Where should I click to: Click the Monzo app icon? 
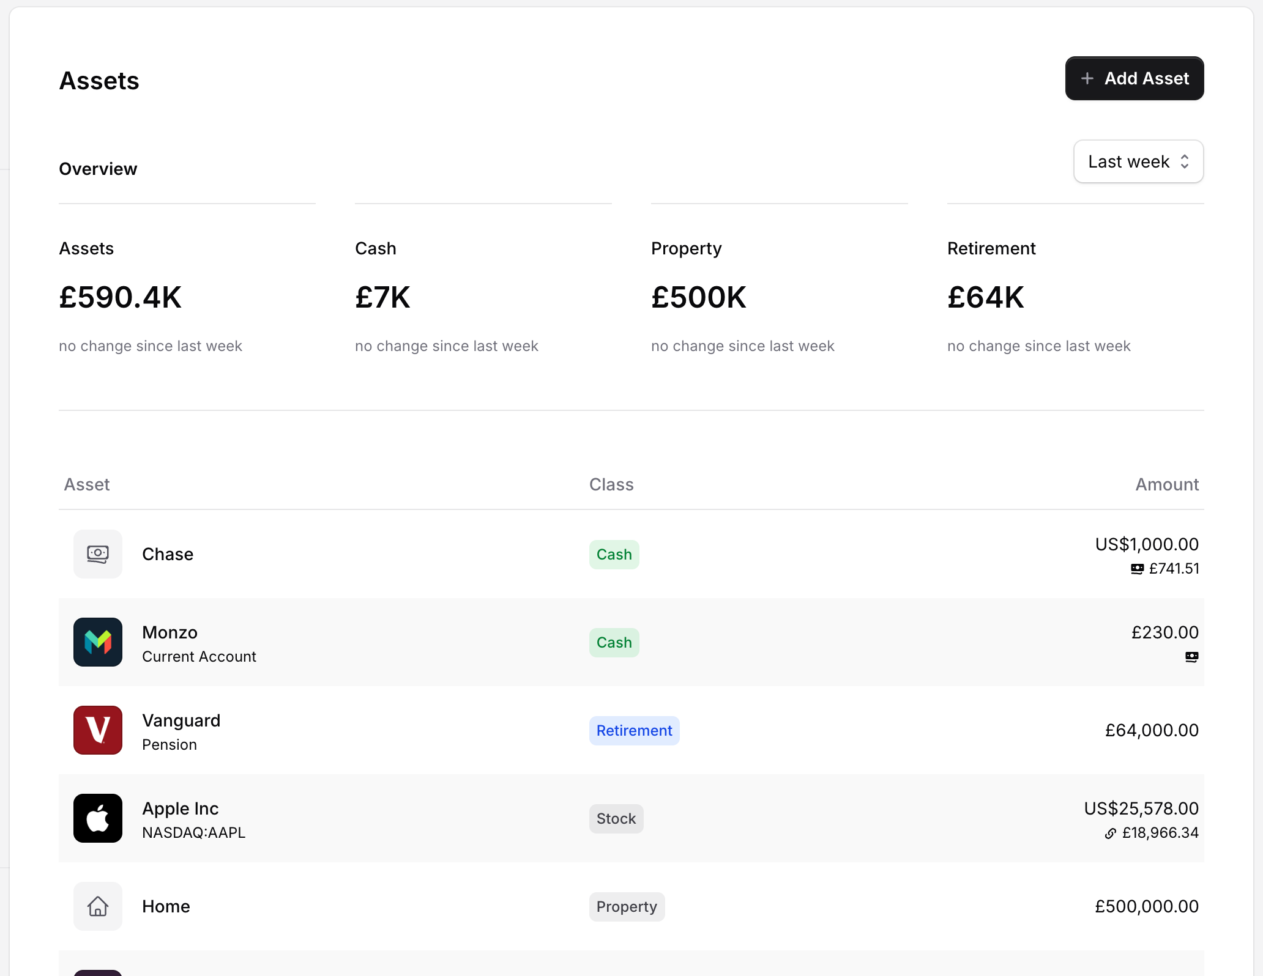click(x=97, y=642)
